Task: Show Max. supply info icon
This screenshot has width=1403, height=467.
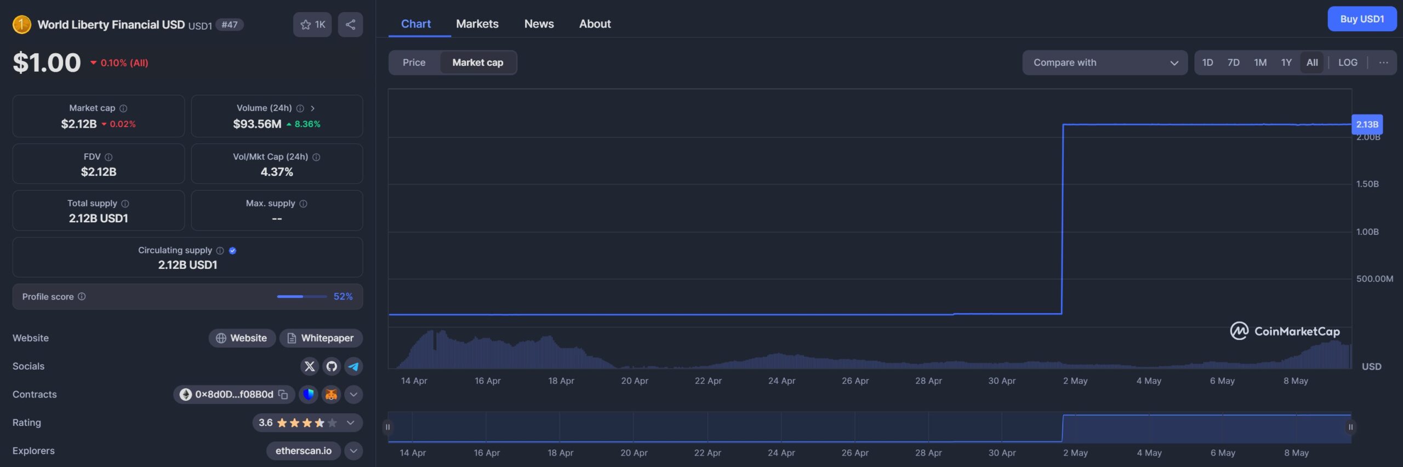Action: click(303, 204)
